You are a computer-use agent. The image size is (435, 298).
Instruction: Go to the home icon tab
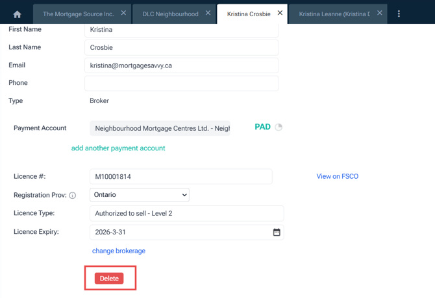(x=17, y=14)
